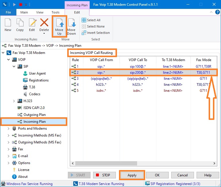The height and width of the screenshot is (187, 221).
Task: Click the E-mail icon in tree
Action: click(x=14, y=156)
